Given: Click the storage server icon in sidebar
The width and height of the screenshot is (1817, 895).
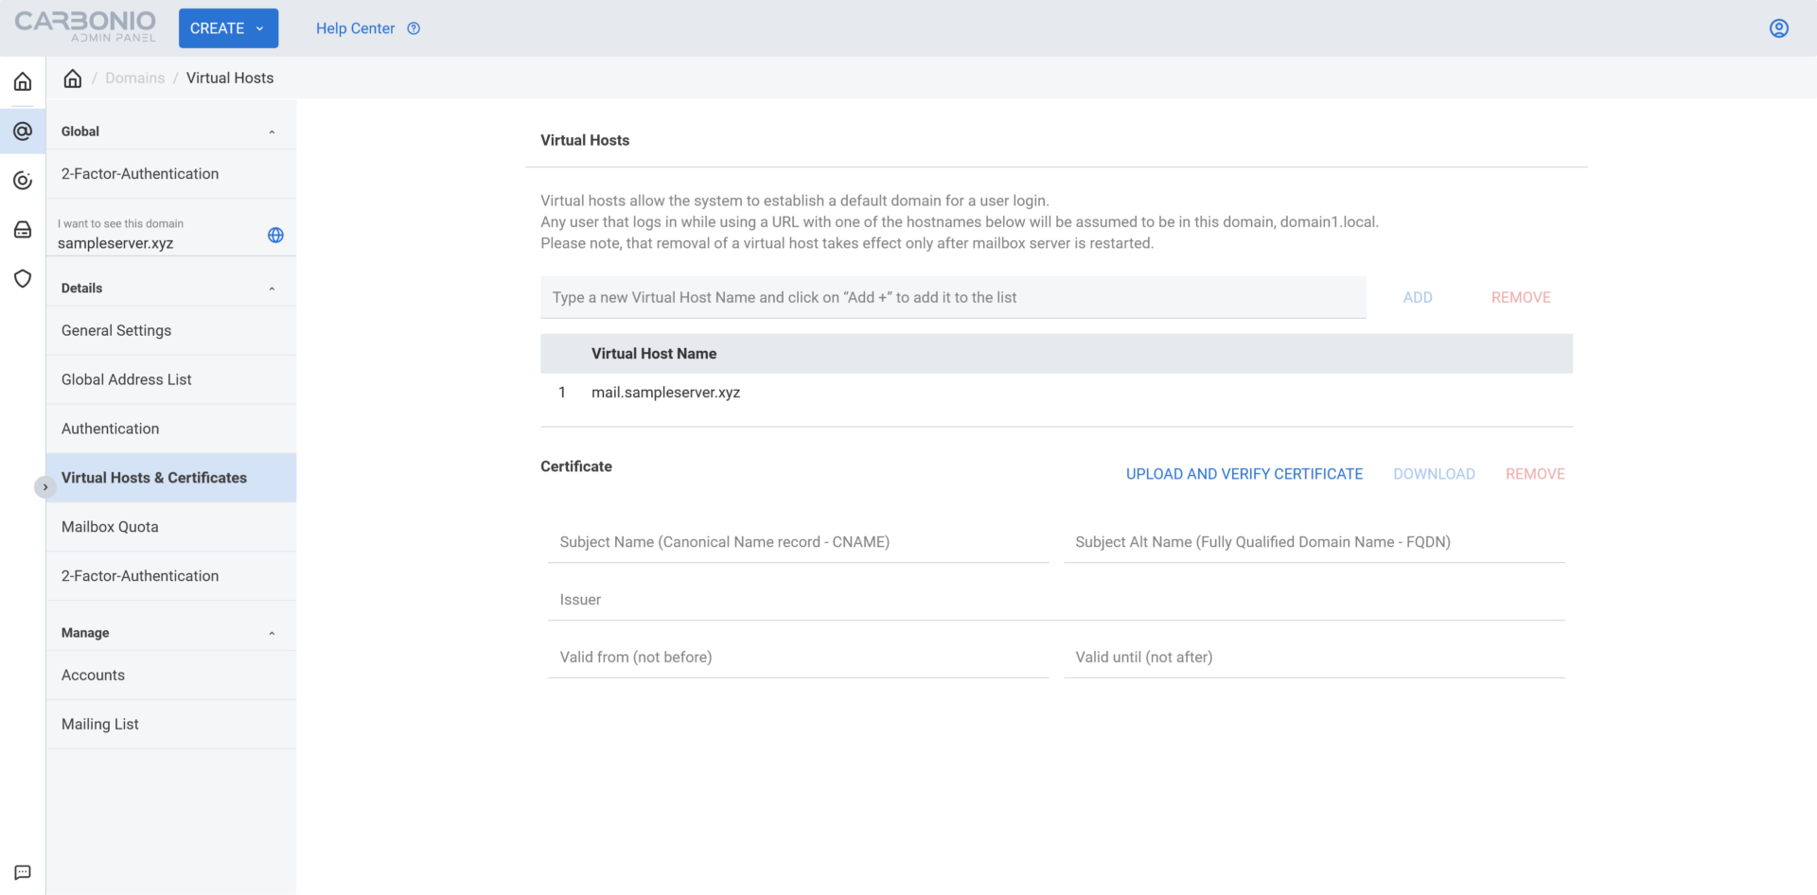Looking at the screenshot, I should (23, 229).
